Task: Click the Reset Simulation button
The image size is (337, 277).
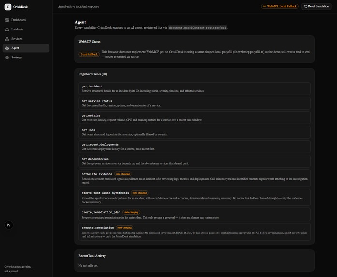Action: click(316, 6)
